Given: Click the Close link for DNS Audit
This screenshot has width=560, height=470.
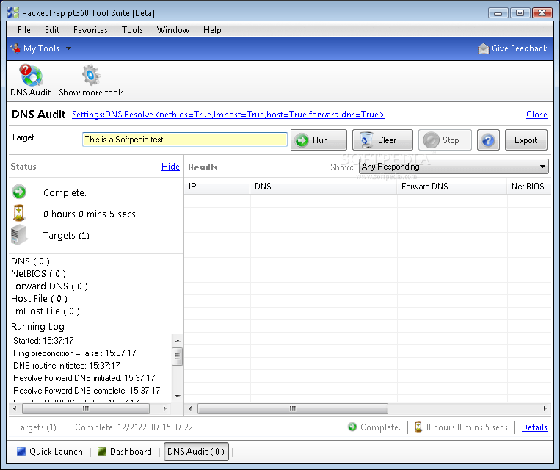Looking at the screenshot, I should (537, 115).
